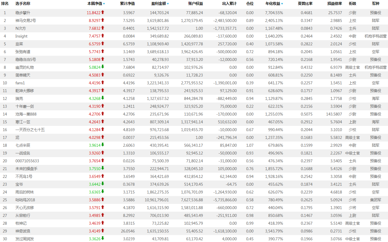The width and height of the screenshot is (388, 242).
Task: Click red up arrow beside 3.9260
Action: pos(103,153)
